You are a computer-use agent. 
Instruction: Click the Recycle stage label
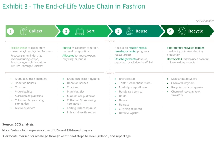196,31
